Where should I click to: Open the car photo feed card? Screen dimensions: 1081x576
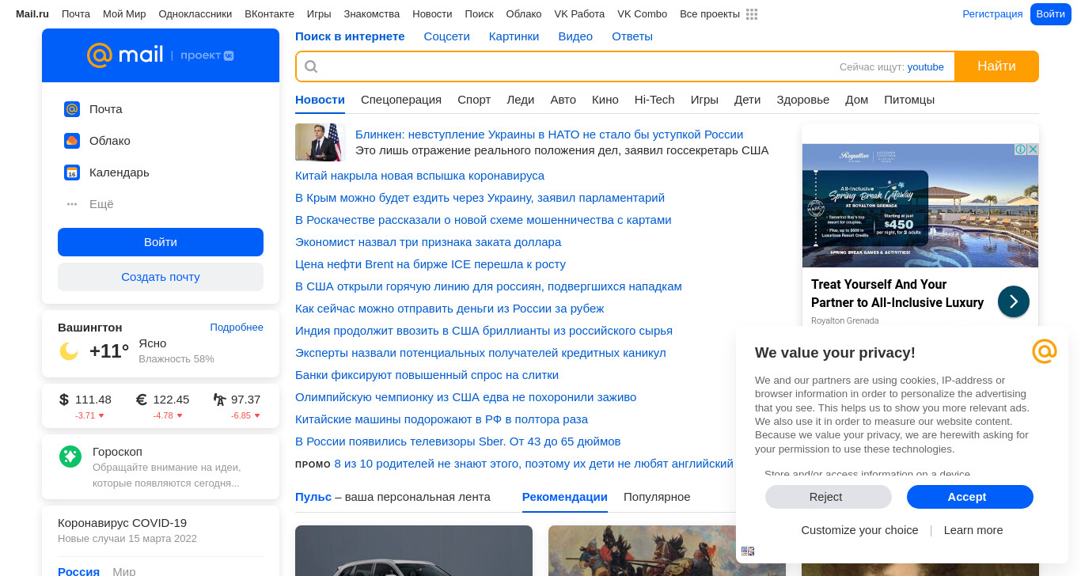point(414,551)
